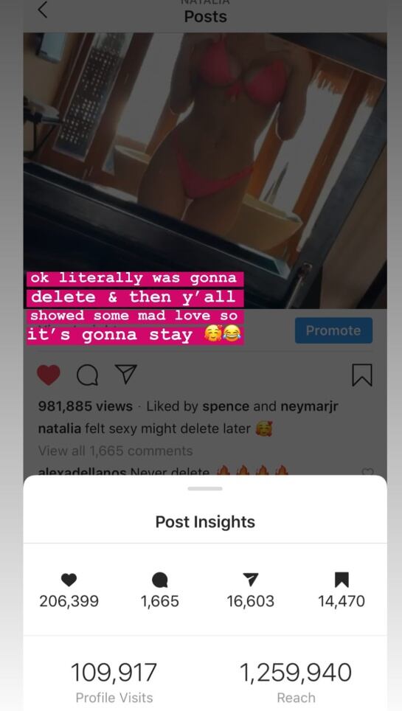This screenshot has height=711, width=402.
Task: Tap likes heart icon in Post Insights
Action: (x=69, y=580)
